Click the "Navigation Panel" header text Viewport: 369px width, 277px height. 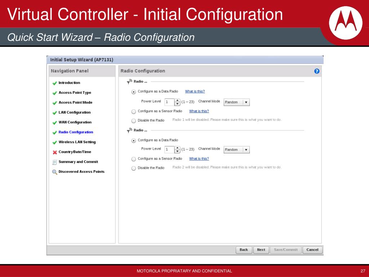coord(70,71)
